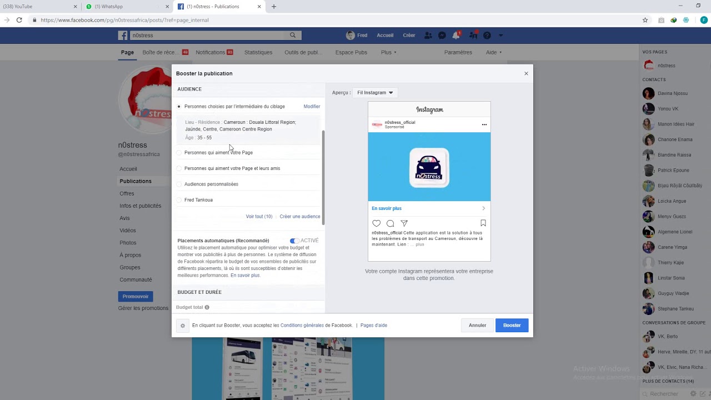Viewport: 711px width, 400px height.
Task: Open friend requests icon in header
Action: coord(428,36)
